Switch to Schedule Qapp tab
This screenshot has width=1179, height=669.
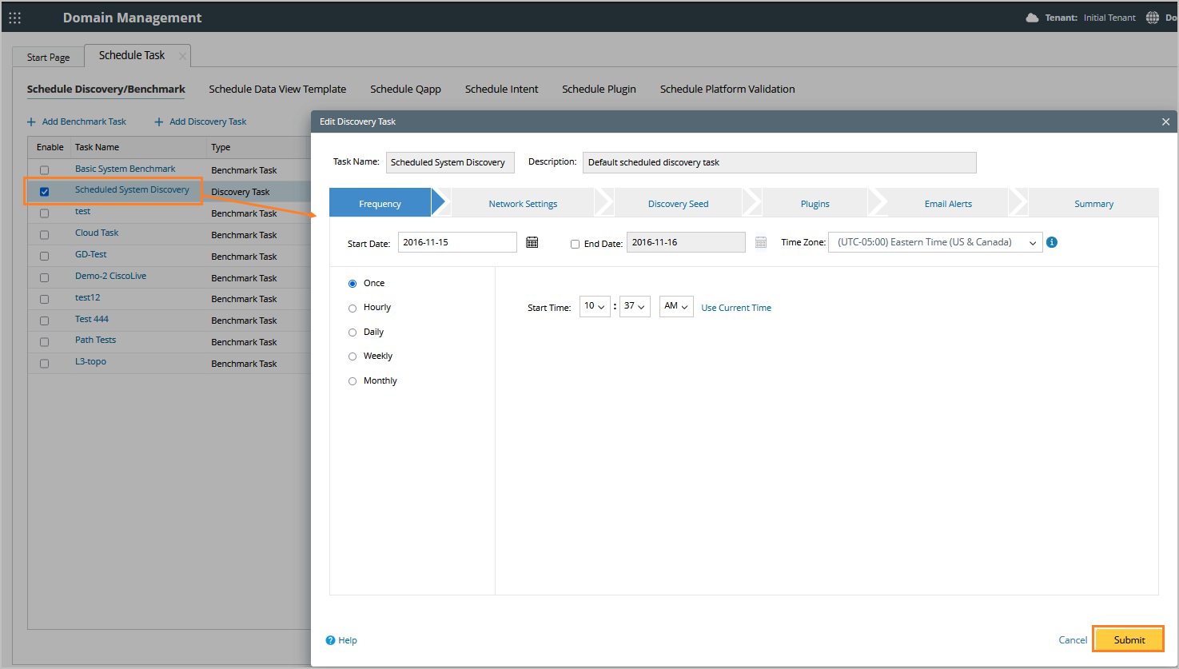(x=405, y=89)
